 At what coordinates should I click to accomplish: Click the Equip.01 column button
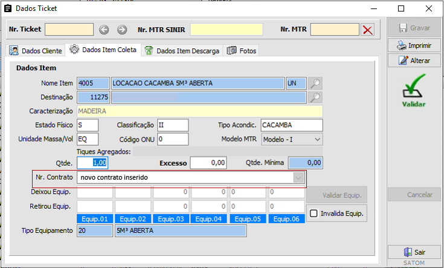94,219
